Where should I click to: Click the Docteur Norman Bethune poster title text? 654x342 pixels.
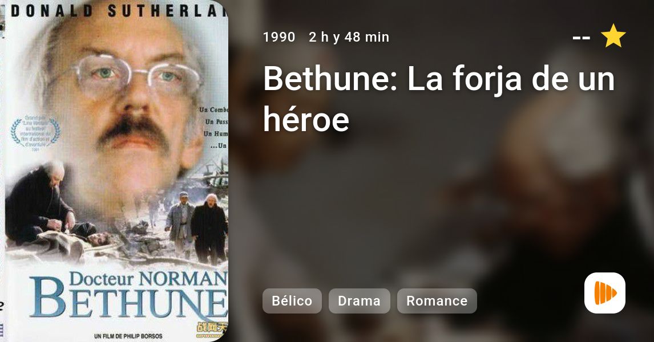tap(128, 295)
